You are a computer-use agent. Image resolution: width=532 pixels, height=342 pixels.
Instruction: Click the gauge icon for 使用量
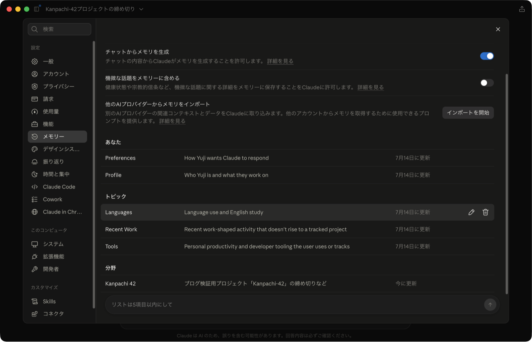(35, 112)
